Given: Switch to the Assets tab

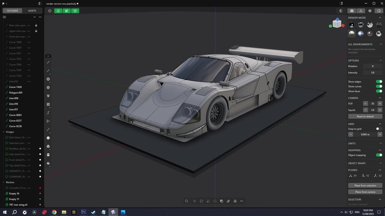Looking at the screenshot, I should click(32, 11).
